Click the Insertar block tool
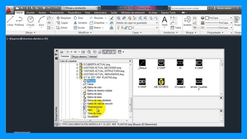The image size is (247, 139). pyautogui.click(x=188, y=21)
